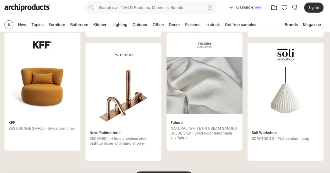
Task: Open the shopping cart icon
Action: tap(295, 8)
